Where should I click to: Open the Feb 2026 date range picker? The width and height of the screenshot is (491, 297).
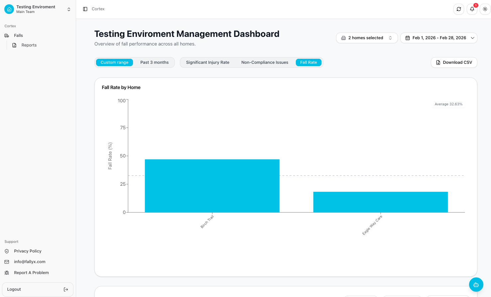click(438, 38)
